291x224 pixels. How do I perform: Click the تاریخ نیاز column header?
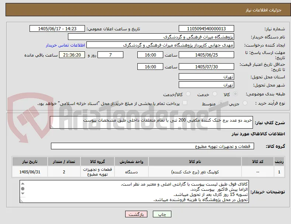(x=30, y=162)
